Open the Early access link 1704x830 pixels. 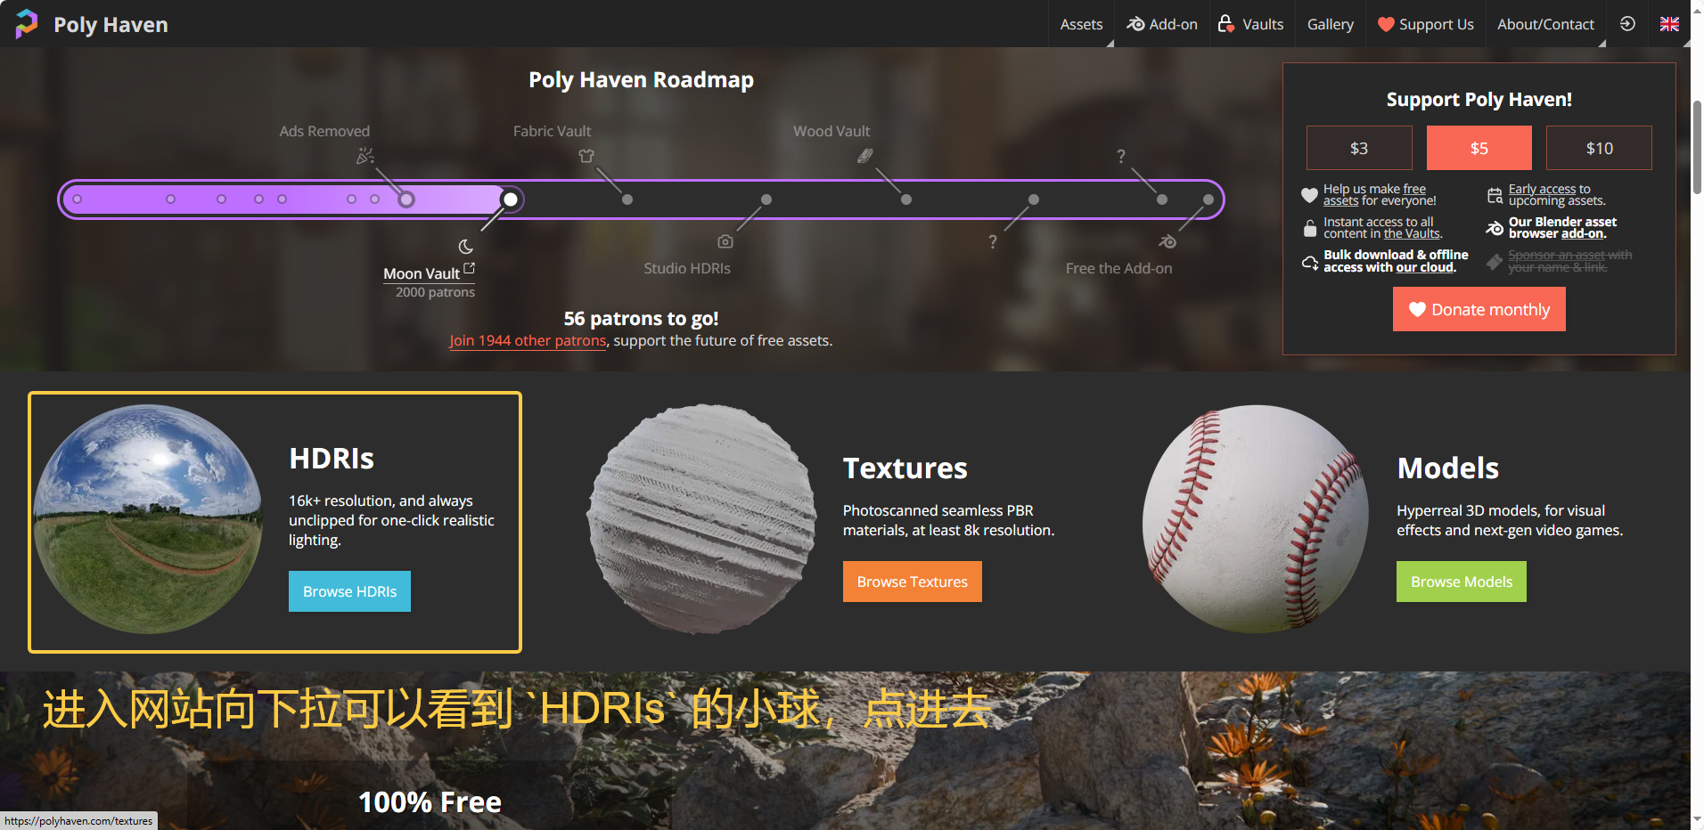(x=1543, y=189)
